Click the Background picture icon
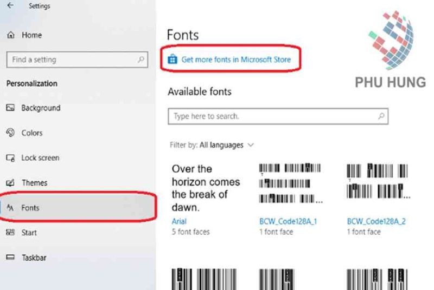 10,108
